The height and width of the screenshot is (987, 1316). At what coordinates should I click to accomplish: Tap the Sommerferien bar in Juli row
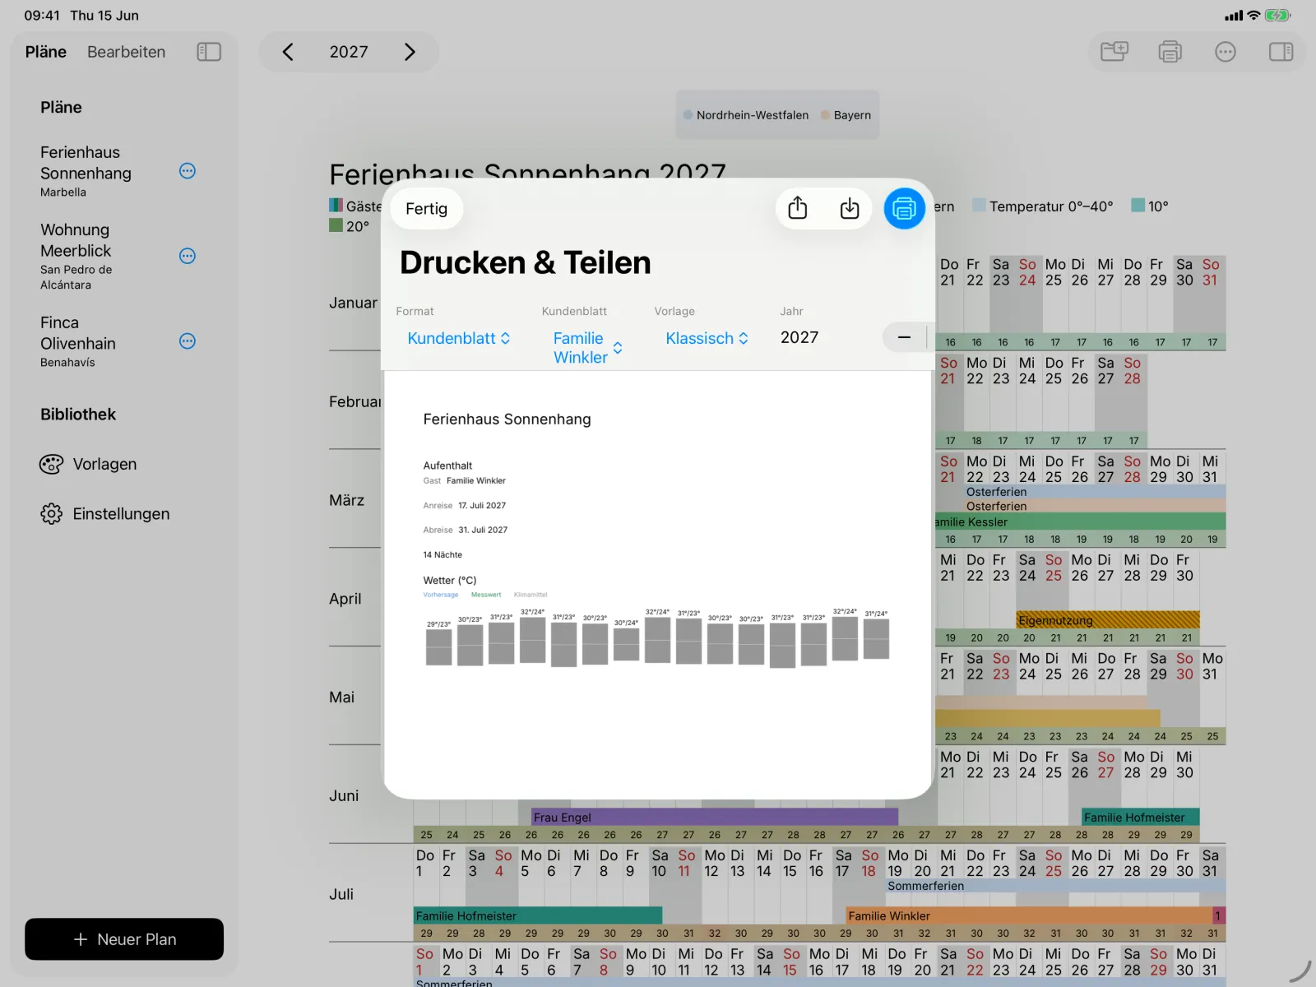pos(1055,886)
